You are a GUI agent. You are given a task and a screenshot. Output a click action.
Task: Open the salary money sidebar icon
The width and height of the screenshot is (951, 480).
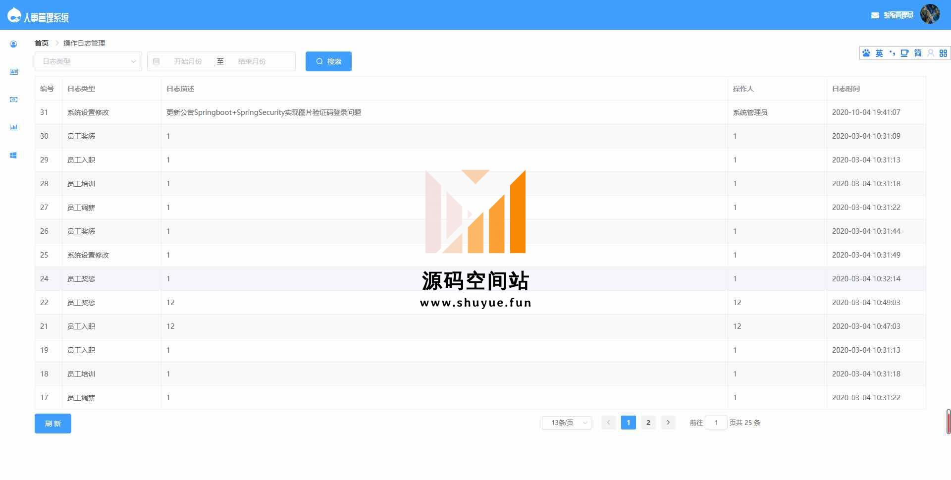(x=14, y=100)
